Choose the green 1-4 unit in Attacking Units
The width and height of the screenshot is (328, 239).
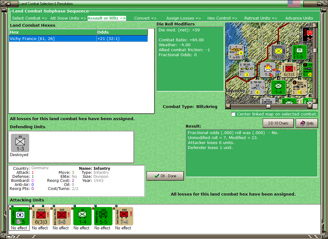(82, 216)
